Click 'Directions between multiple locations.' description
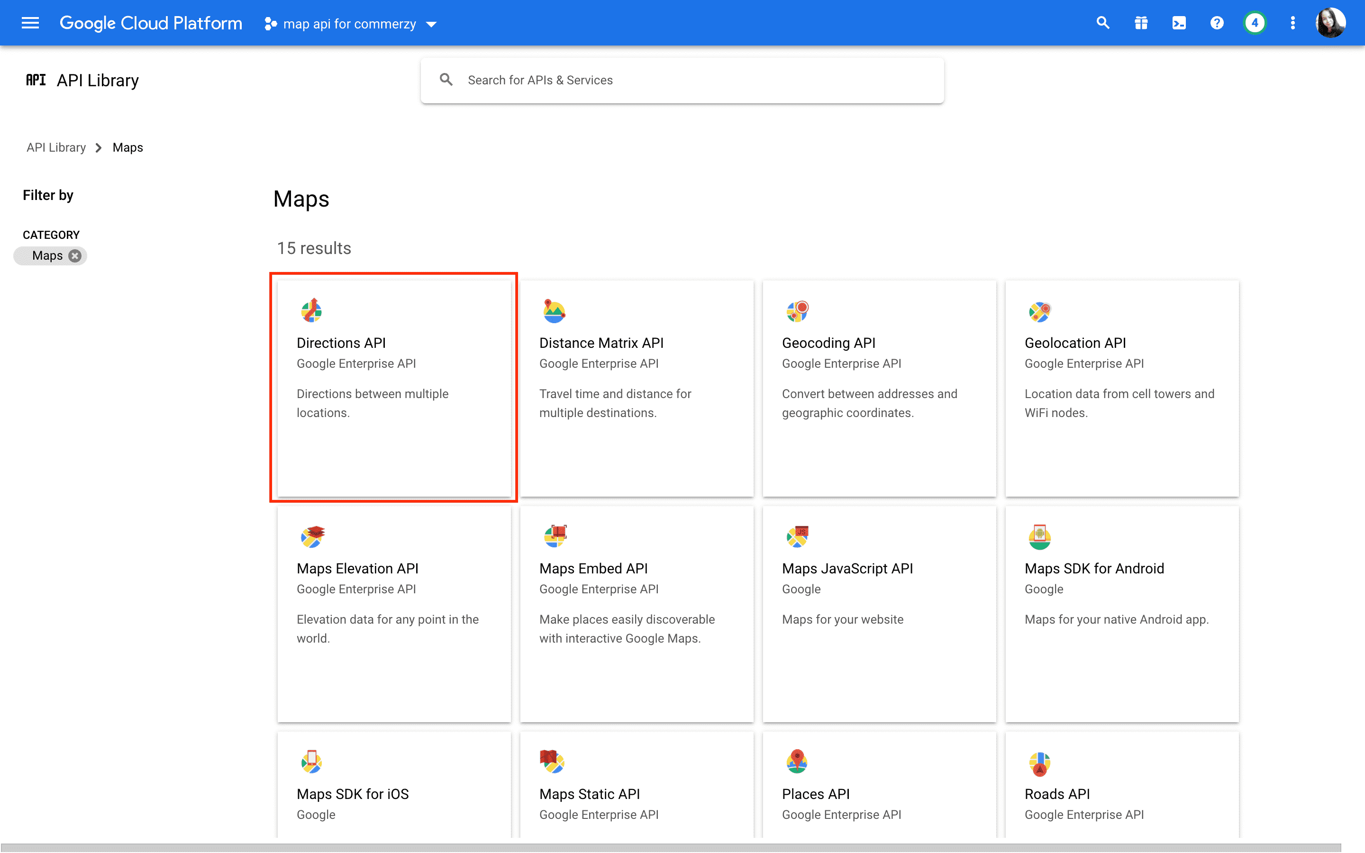 (372, 403)
